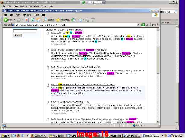Viewport: 185px width, 138px height.
Task: Click document icon beside CreateProcess error article
Action: 48,85
